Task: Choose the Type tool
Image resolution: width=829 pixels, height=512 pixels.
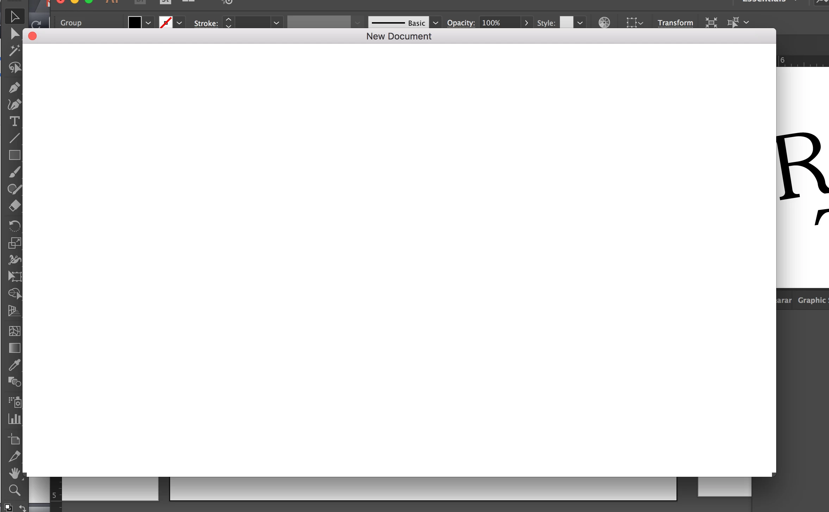Action: (14, 121)
